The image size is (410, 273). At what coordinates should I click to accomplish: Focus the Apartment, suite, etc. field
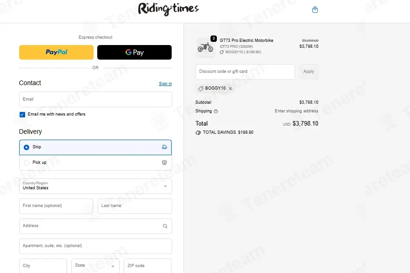(95, 246)
